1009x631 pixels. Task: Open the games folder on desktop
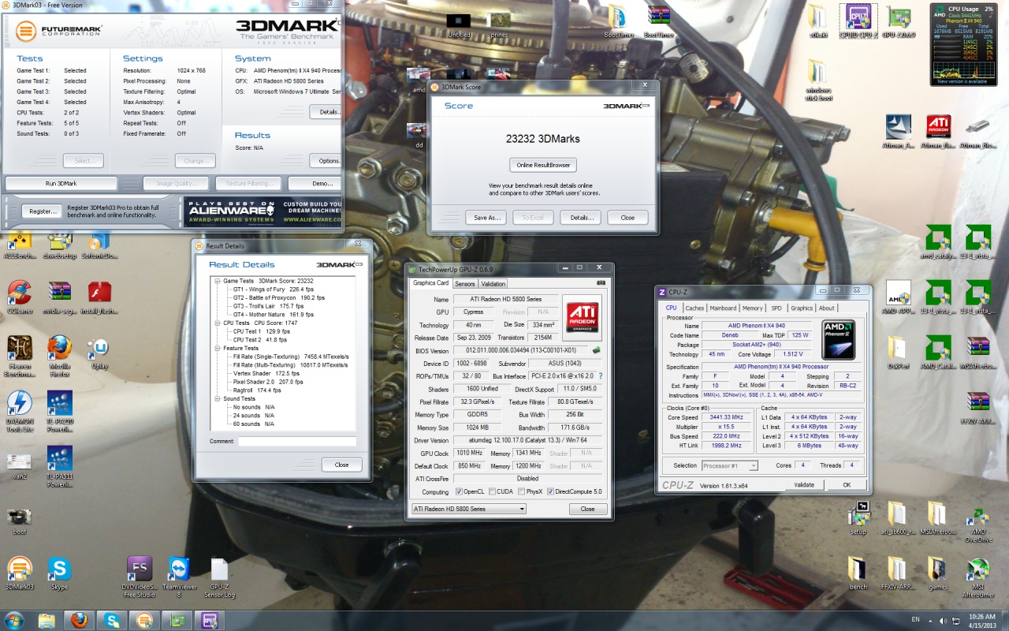pyautogui.click(x=937, y=573)
